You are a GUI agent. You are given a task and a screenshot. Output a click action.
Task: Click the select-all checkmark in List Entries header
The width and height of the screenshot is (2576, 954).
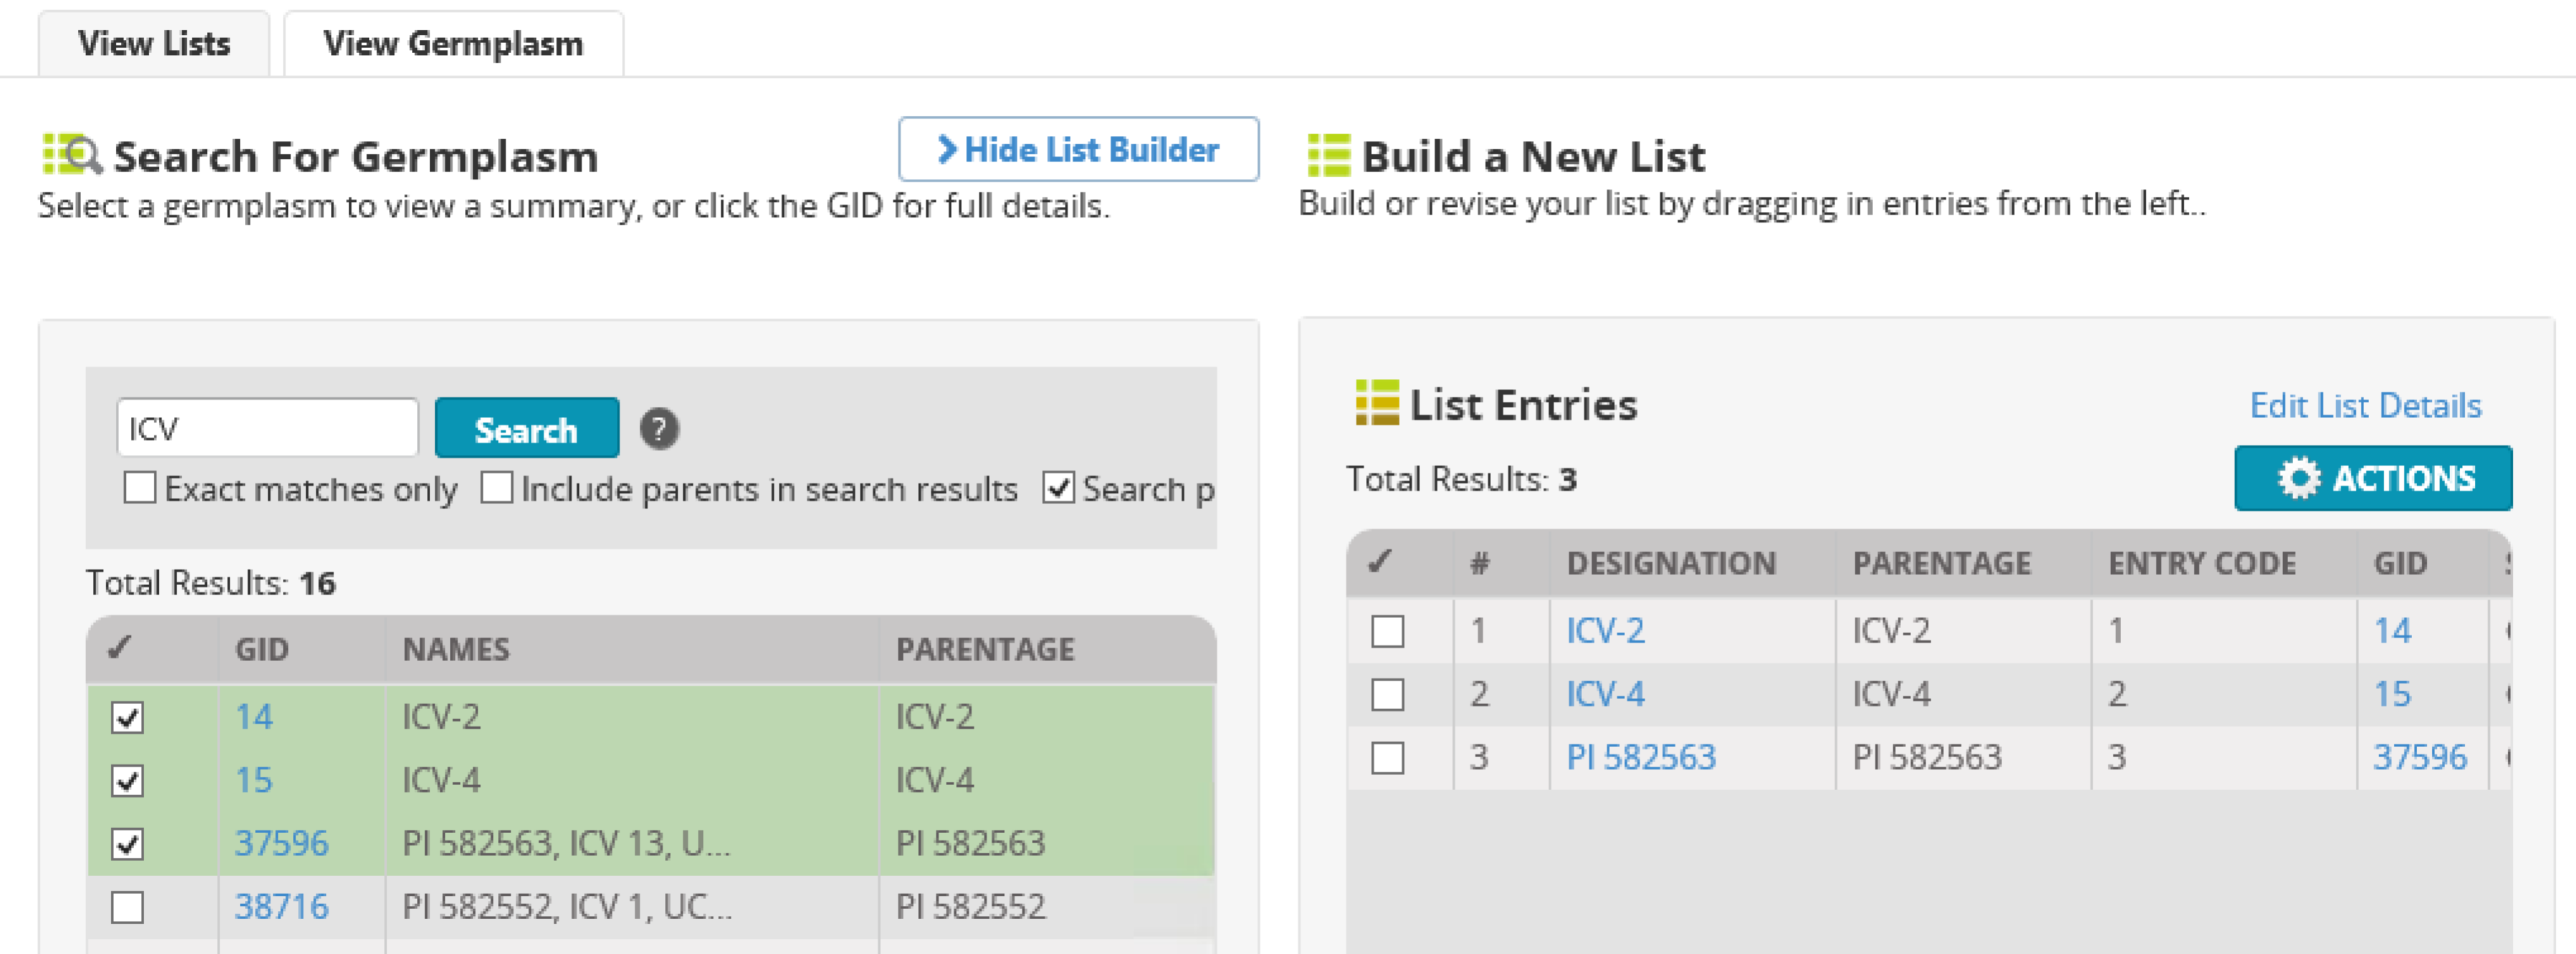tap(1380, 562)
